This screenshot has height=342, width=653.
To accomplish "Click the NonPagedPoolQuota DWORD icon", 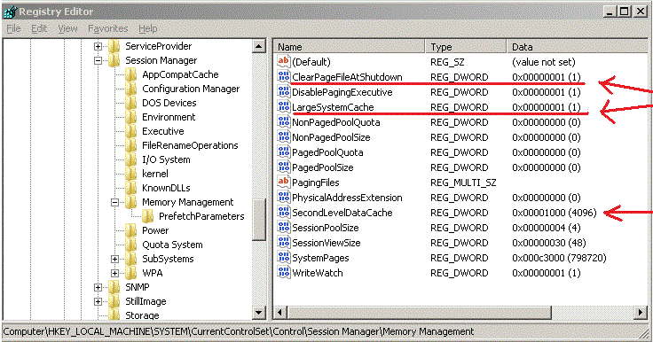I will point(284,122).
